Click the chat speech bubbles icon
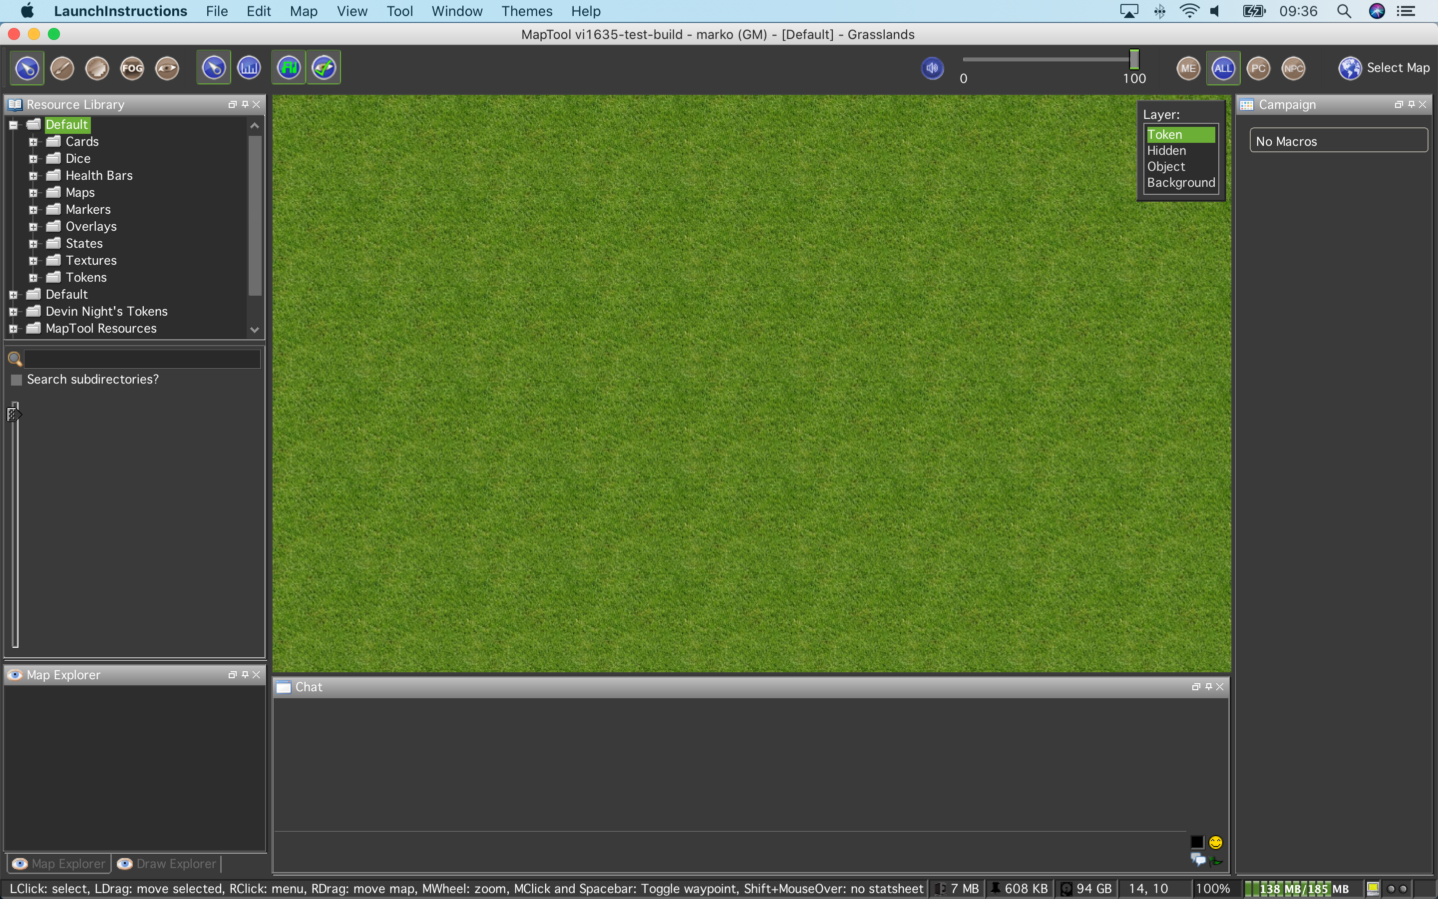The height and width of the screenshot is (899, 1438). [1198, 860]
